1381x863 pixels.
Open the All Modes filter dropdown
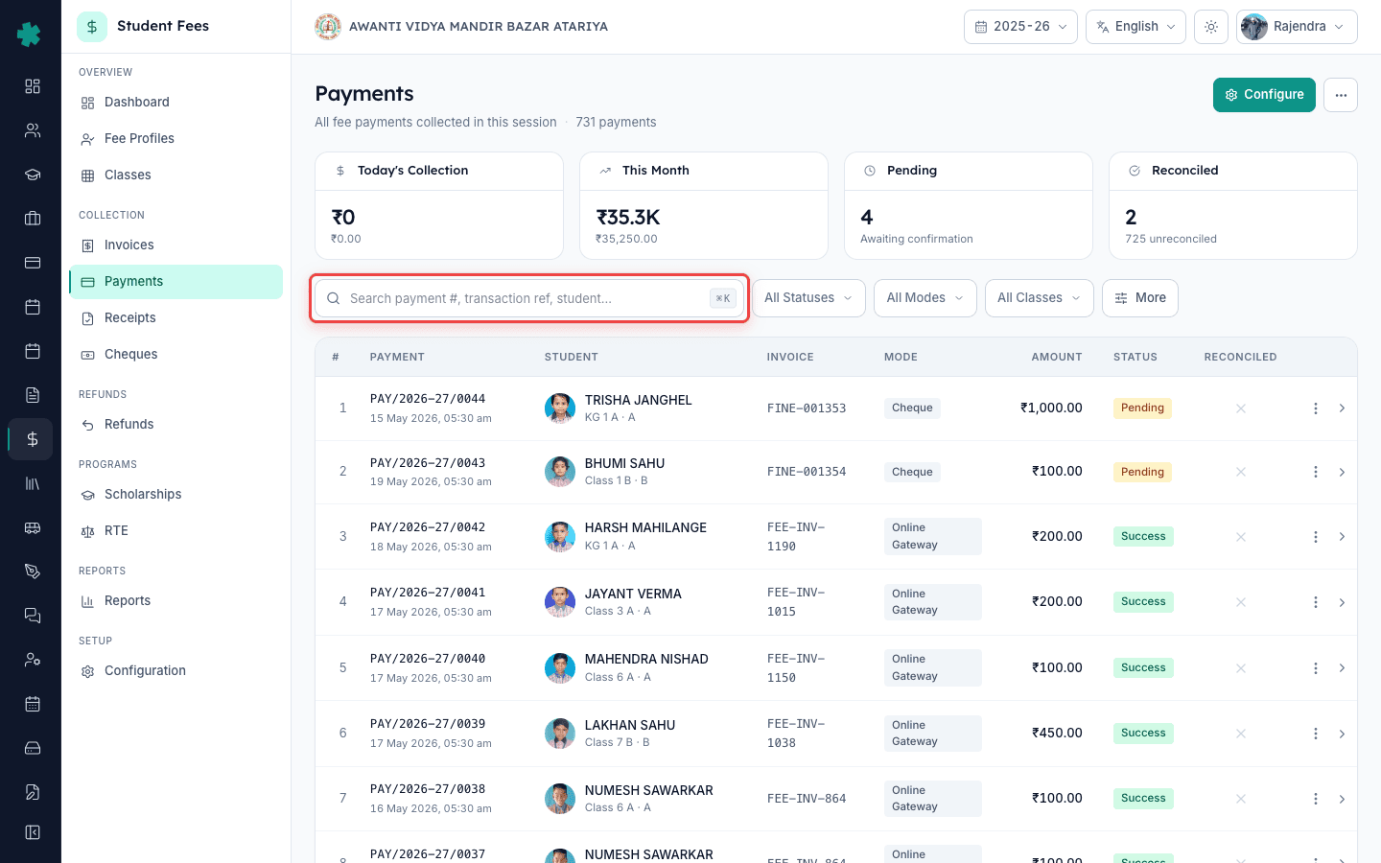point(925,298)
